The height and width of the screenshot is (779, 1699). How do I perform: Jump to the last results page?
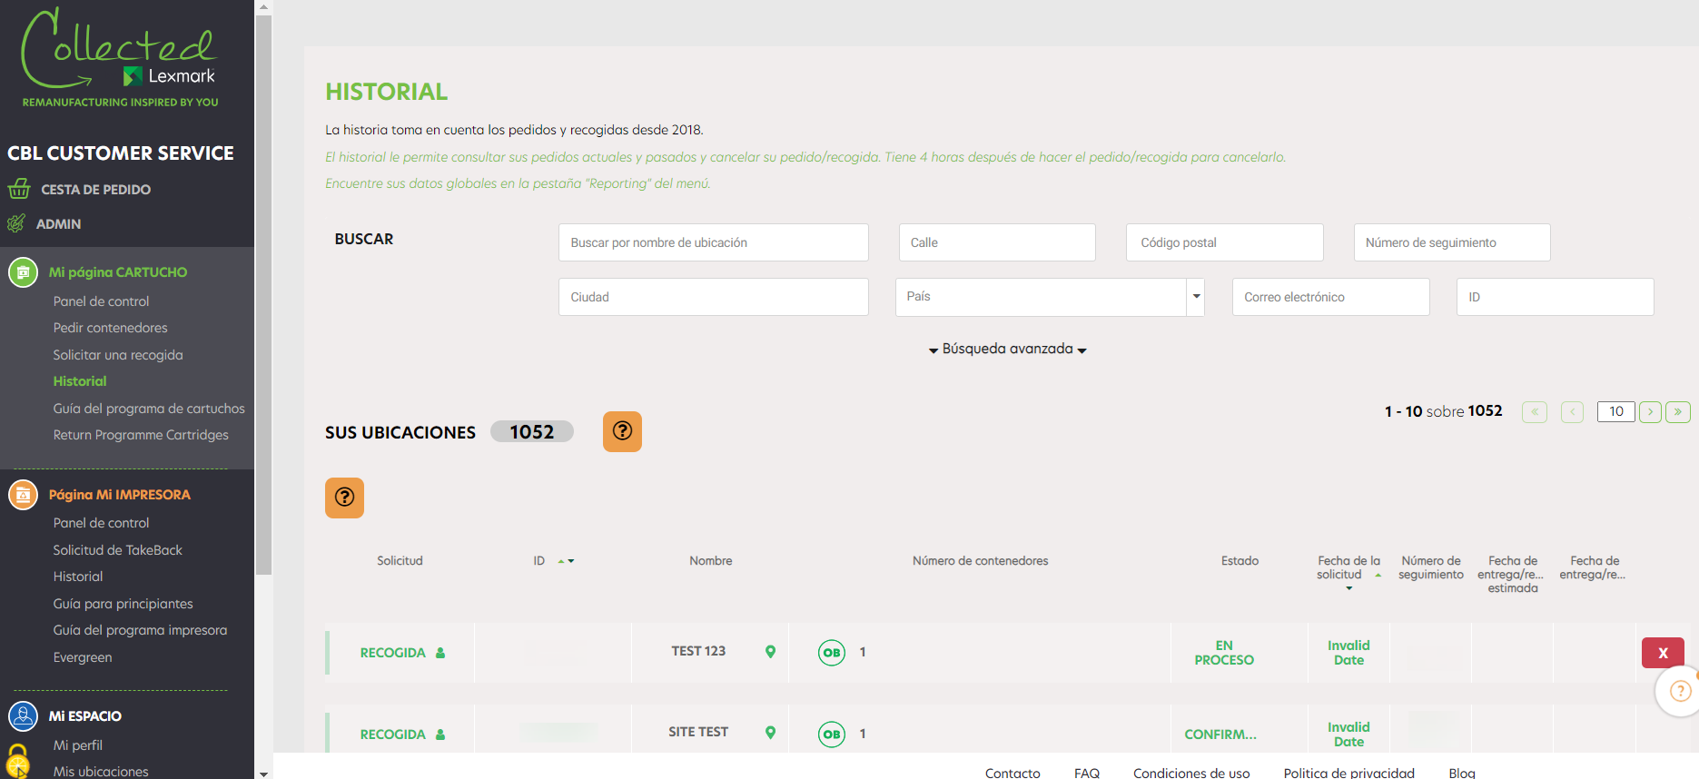pos(1678,411)
